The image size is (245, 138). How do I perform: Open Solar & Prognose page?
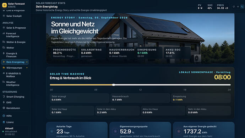click(x=15, y=28)
